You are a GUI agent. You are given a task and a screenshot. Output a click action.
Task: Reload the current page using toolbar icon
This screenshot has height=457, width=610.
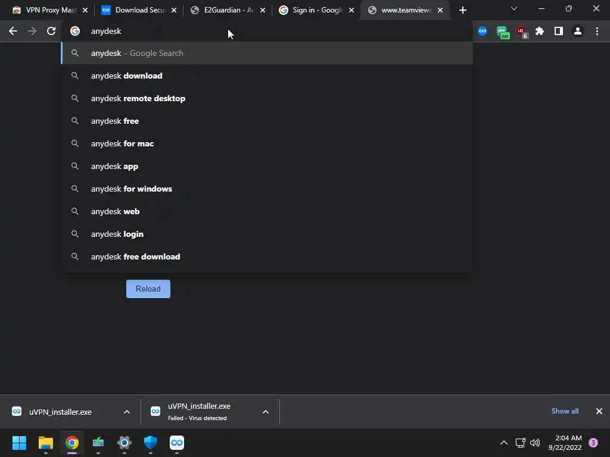[51, 31]
